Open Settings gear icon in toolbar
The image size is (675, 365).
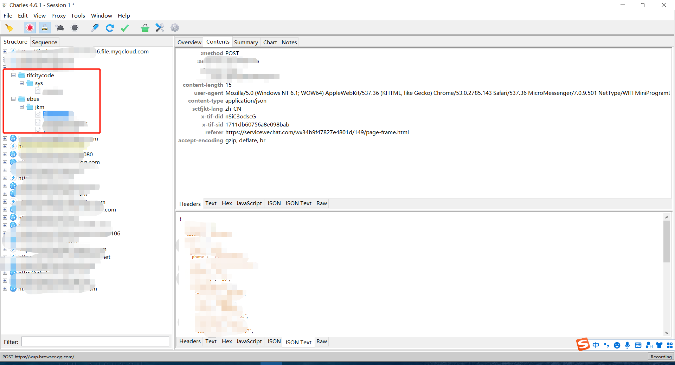pyautogui.click(x=175, y=28)
